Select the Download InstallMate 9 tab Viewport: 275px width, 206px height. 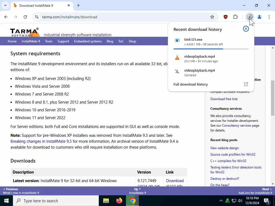(x=42, y=5)
